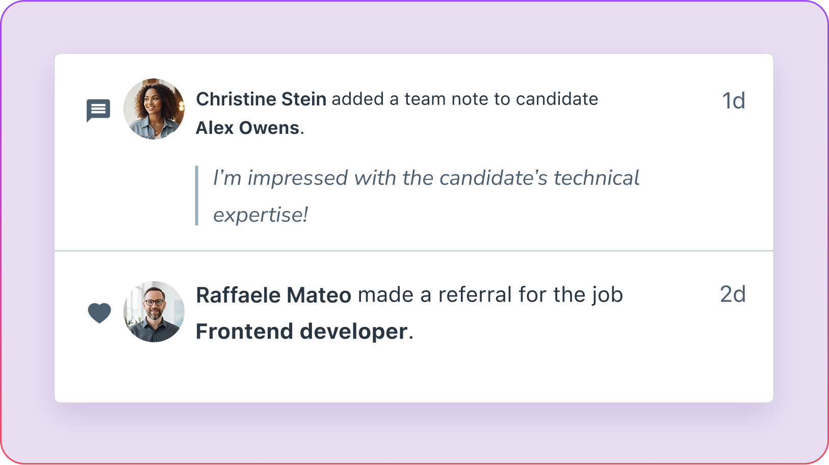
Task: Open the Alex Owens candidate link
Action: tap(248, 128)
